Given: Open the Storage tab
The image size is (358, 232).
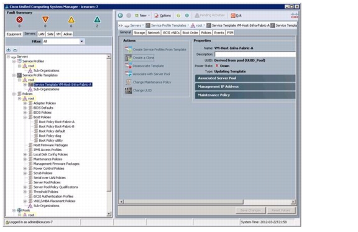Looking at the screenshot, I should 139,33.
